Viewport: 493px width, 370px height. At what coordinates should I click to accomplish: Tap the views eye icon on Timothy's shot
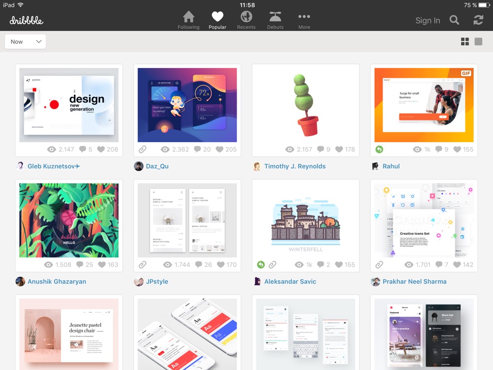(289, 149)
